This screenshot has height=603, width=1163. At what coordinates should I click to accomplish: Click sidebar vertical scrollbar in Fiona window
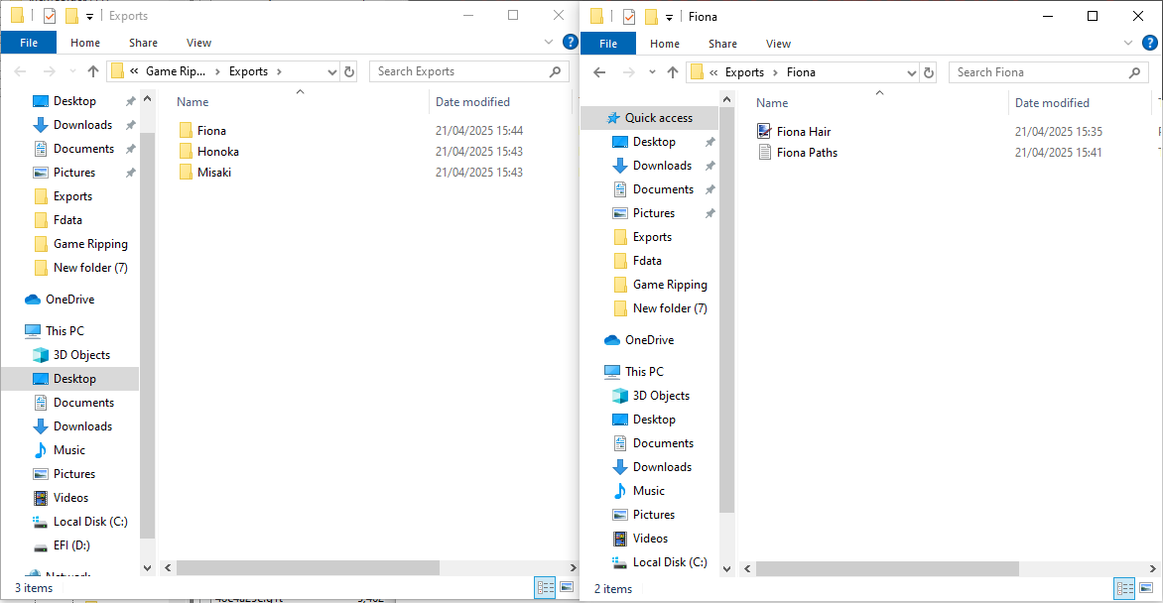pos(726,311)
